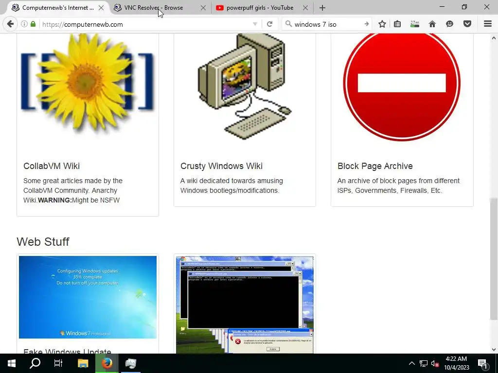Open the Firefox hamburger menu

(487, 24)
